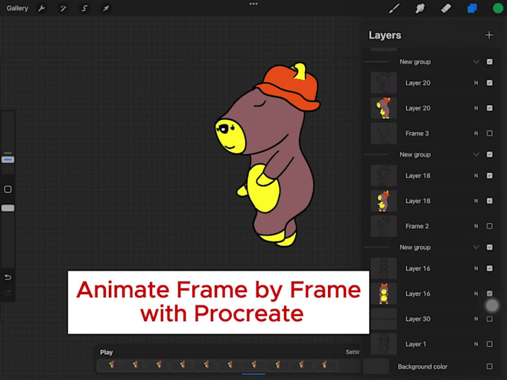Click the Layers panel title

[385, 35]
